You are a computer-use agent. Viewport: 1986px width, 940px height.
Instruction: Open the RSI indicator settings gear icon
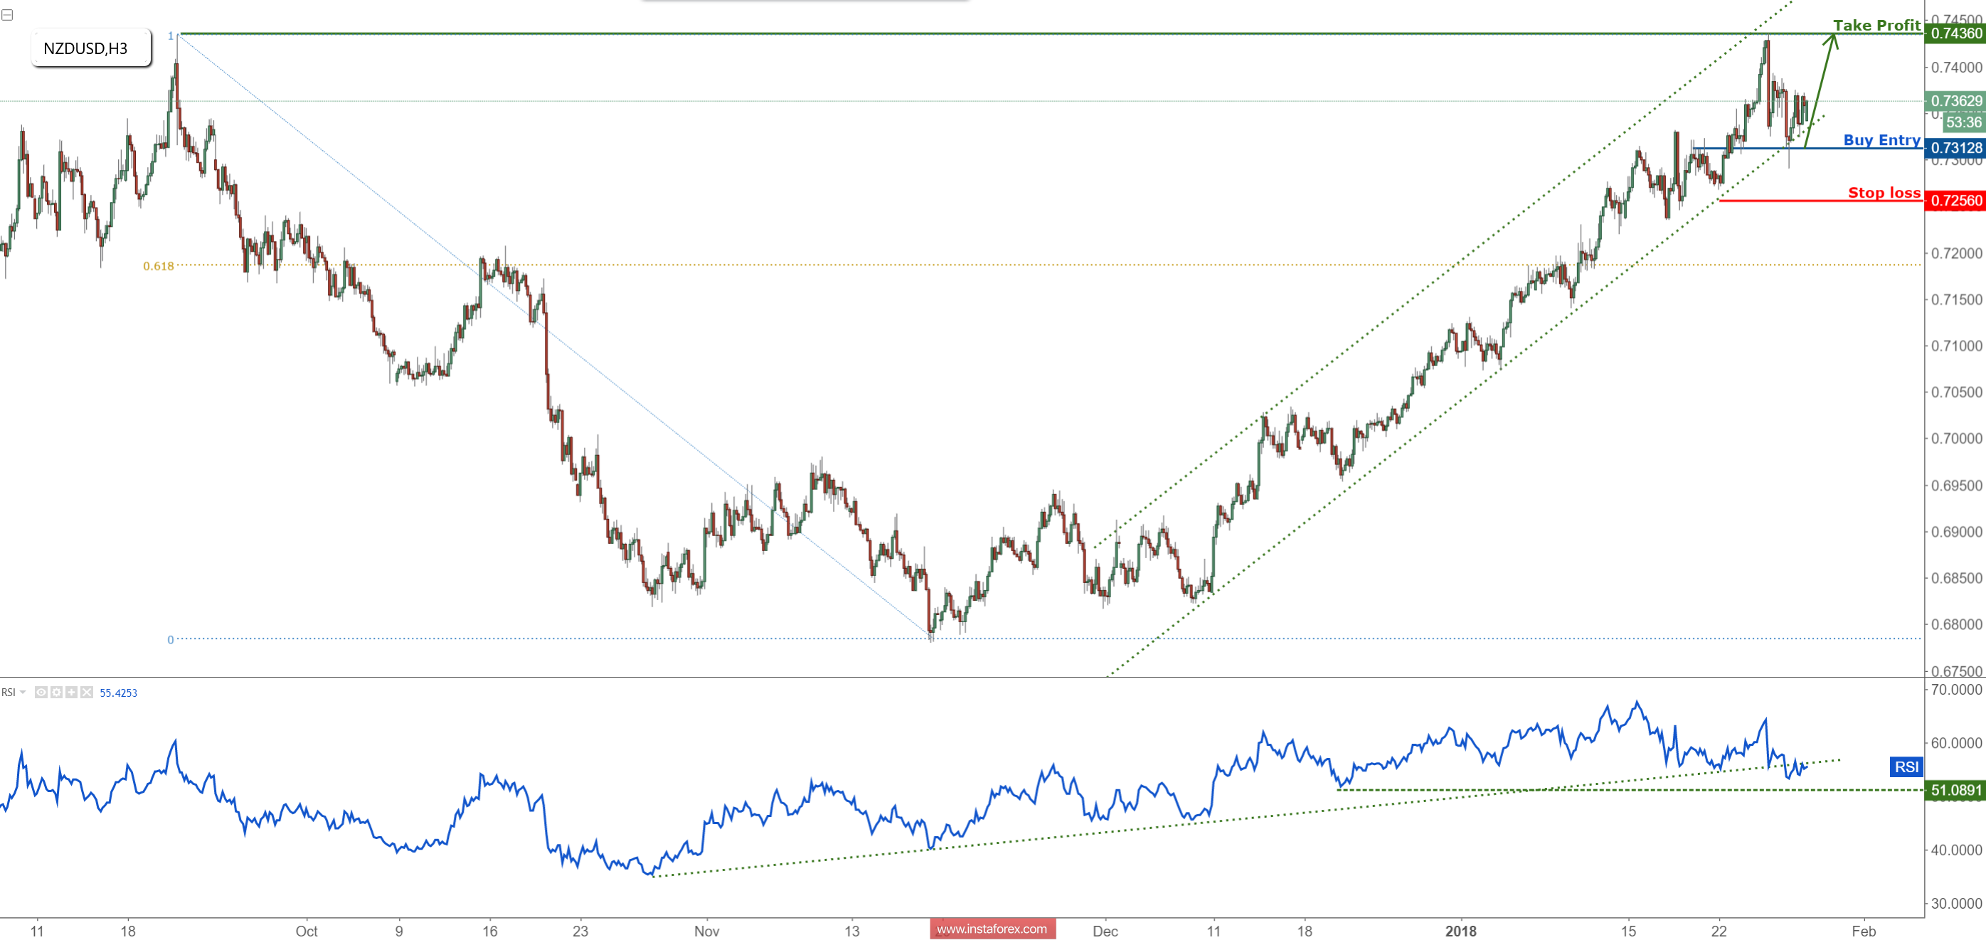pyautogui.click(x=56, y=693)
